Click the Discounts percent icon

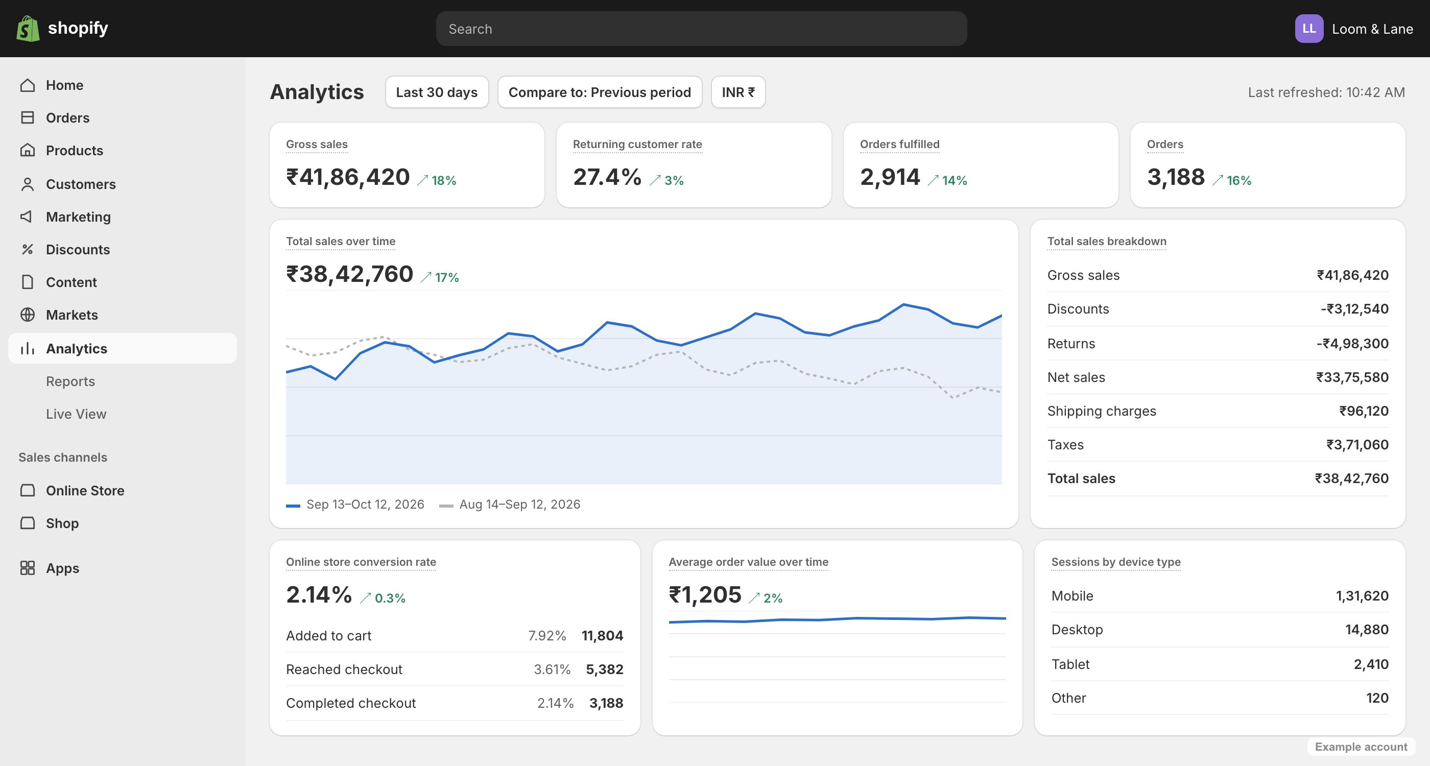(27, 249)
